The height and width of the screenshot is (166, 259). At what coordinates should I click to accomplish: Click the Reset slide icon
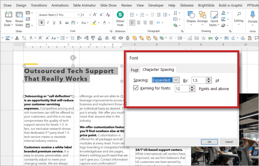28,19
